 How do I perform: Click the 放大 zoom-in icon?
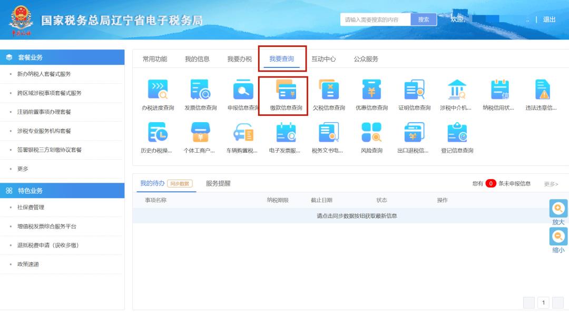558,209
